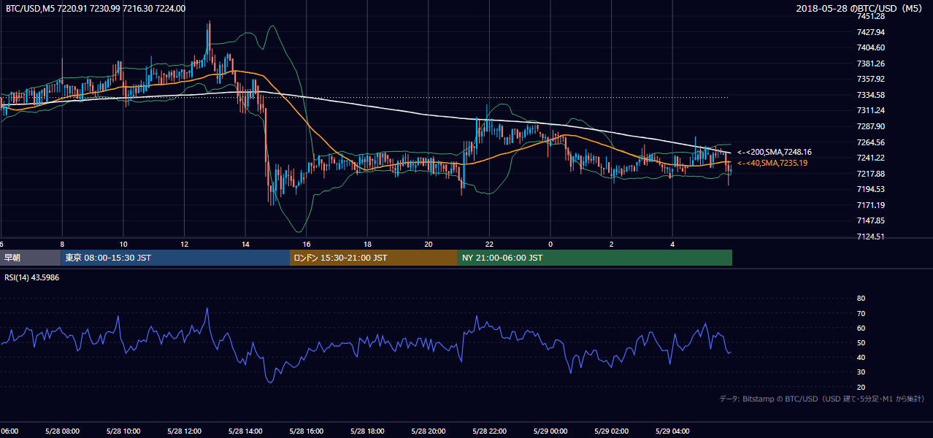Click price axis label 7287.90
The width and height of the screenshot is (933, 438).
[871, 126]
